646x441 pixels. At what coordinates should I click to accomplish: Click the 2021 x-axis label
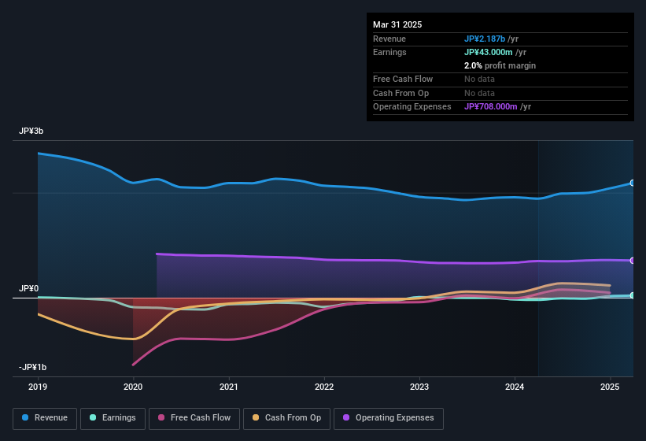click(x=229, y=387)
